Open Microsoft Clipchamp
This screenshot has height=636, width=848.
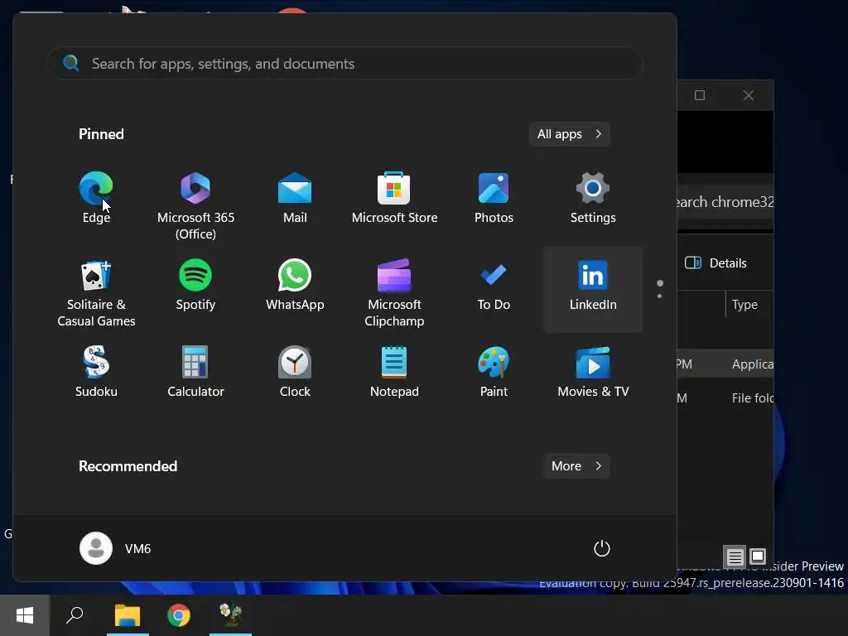pos(394,293)
